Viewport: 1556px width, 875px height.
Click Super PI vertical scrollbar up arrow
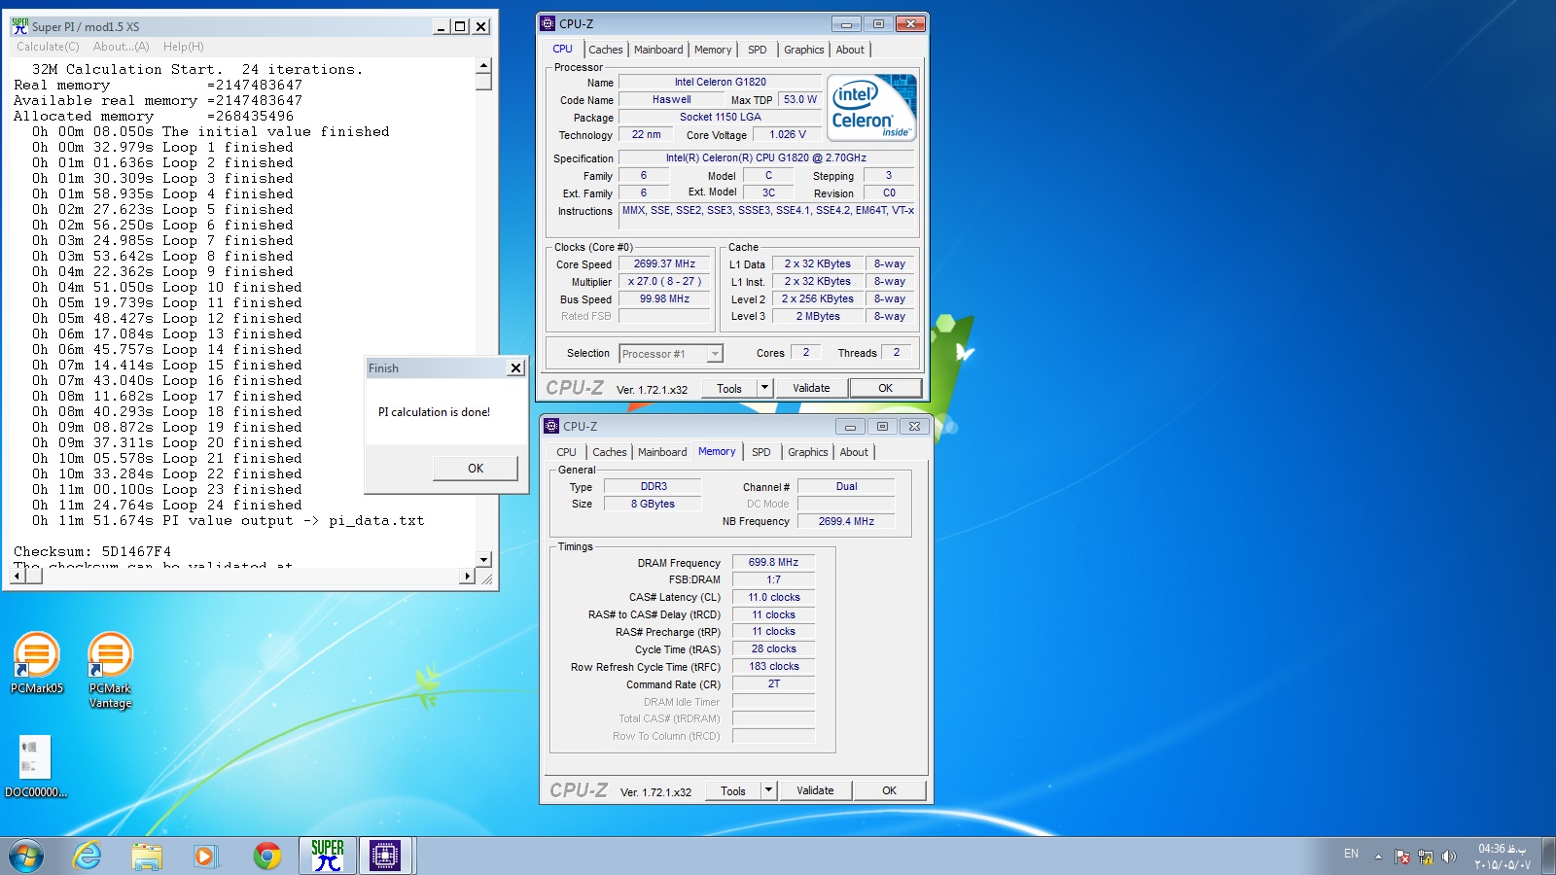483,65
